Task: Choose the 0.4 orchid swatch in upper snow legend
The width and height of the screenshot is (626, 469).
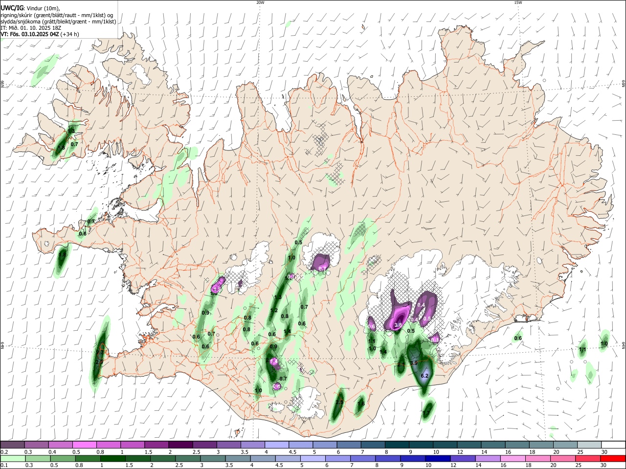Action: click(61, 445)
